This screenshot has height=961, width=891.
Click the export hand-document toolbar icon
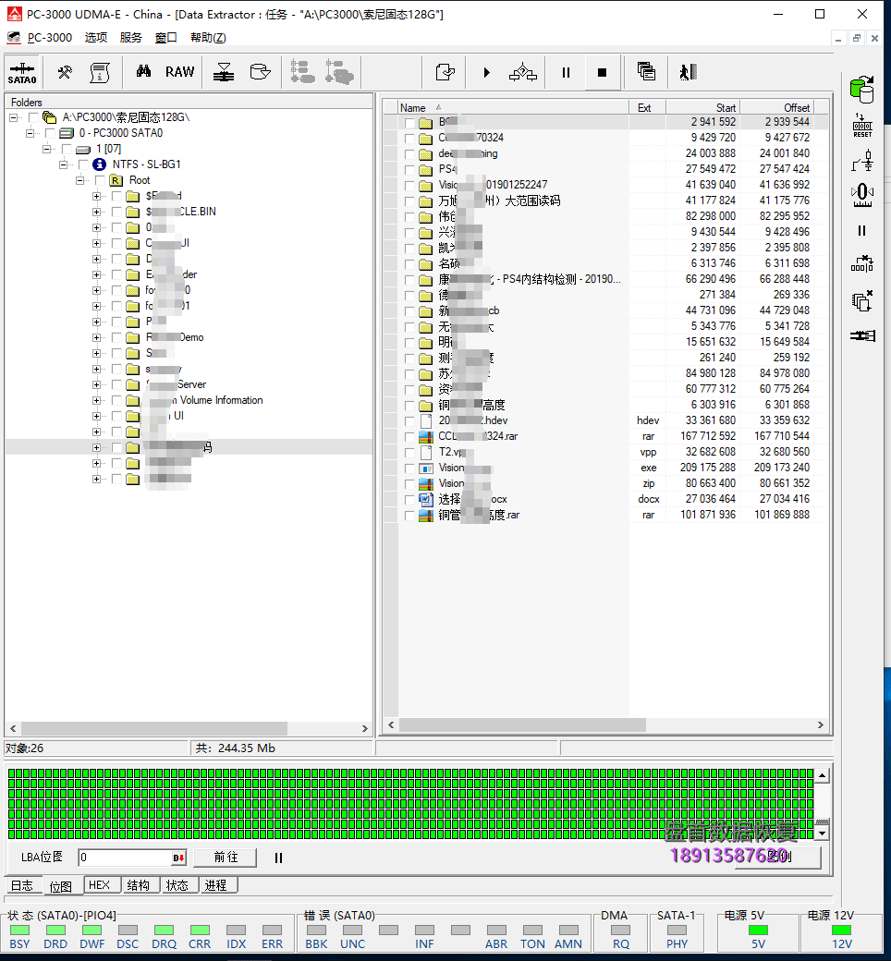pos(445,72)
